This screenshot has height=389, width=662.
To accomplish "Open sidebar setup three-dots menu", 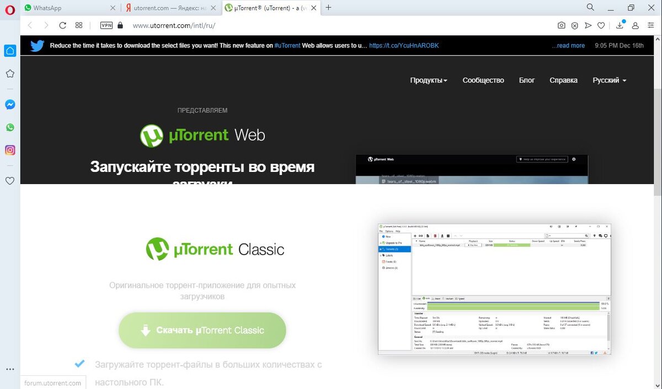I will click(10, 369).
